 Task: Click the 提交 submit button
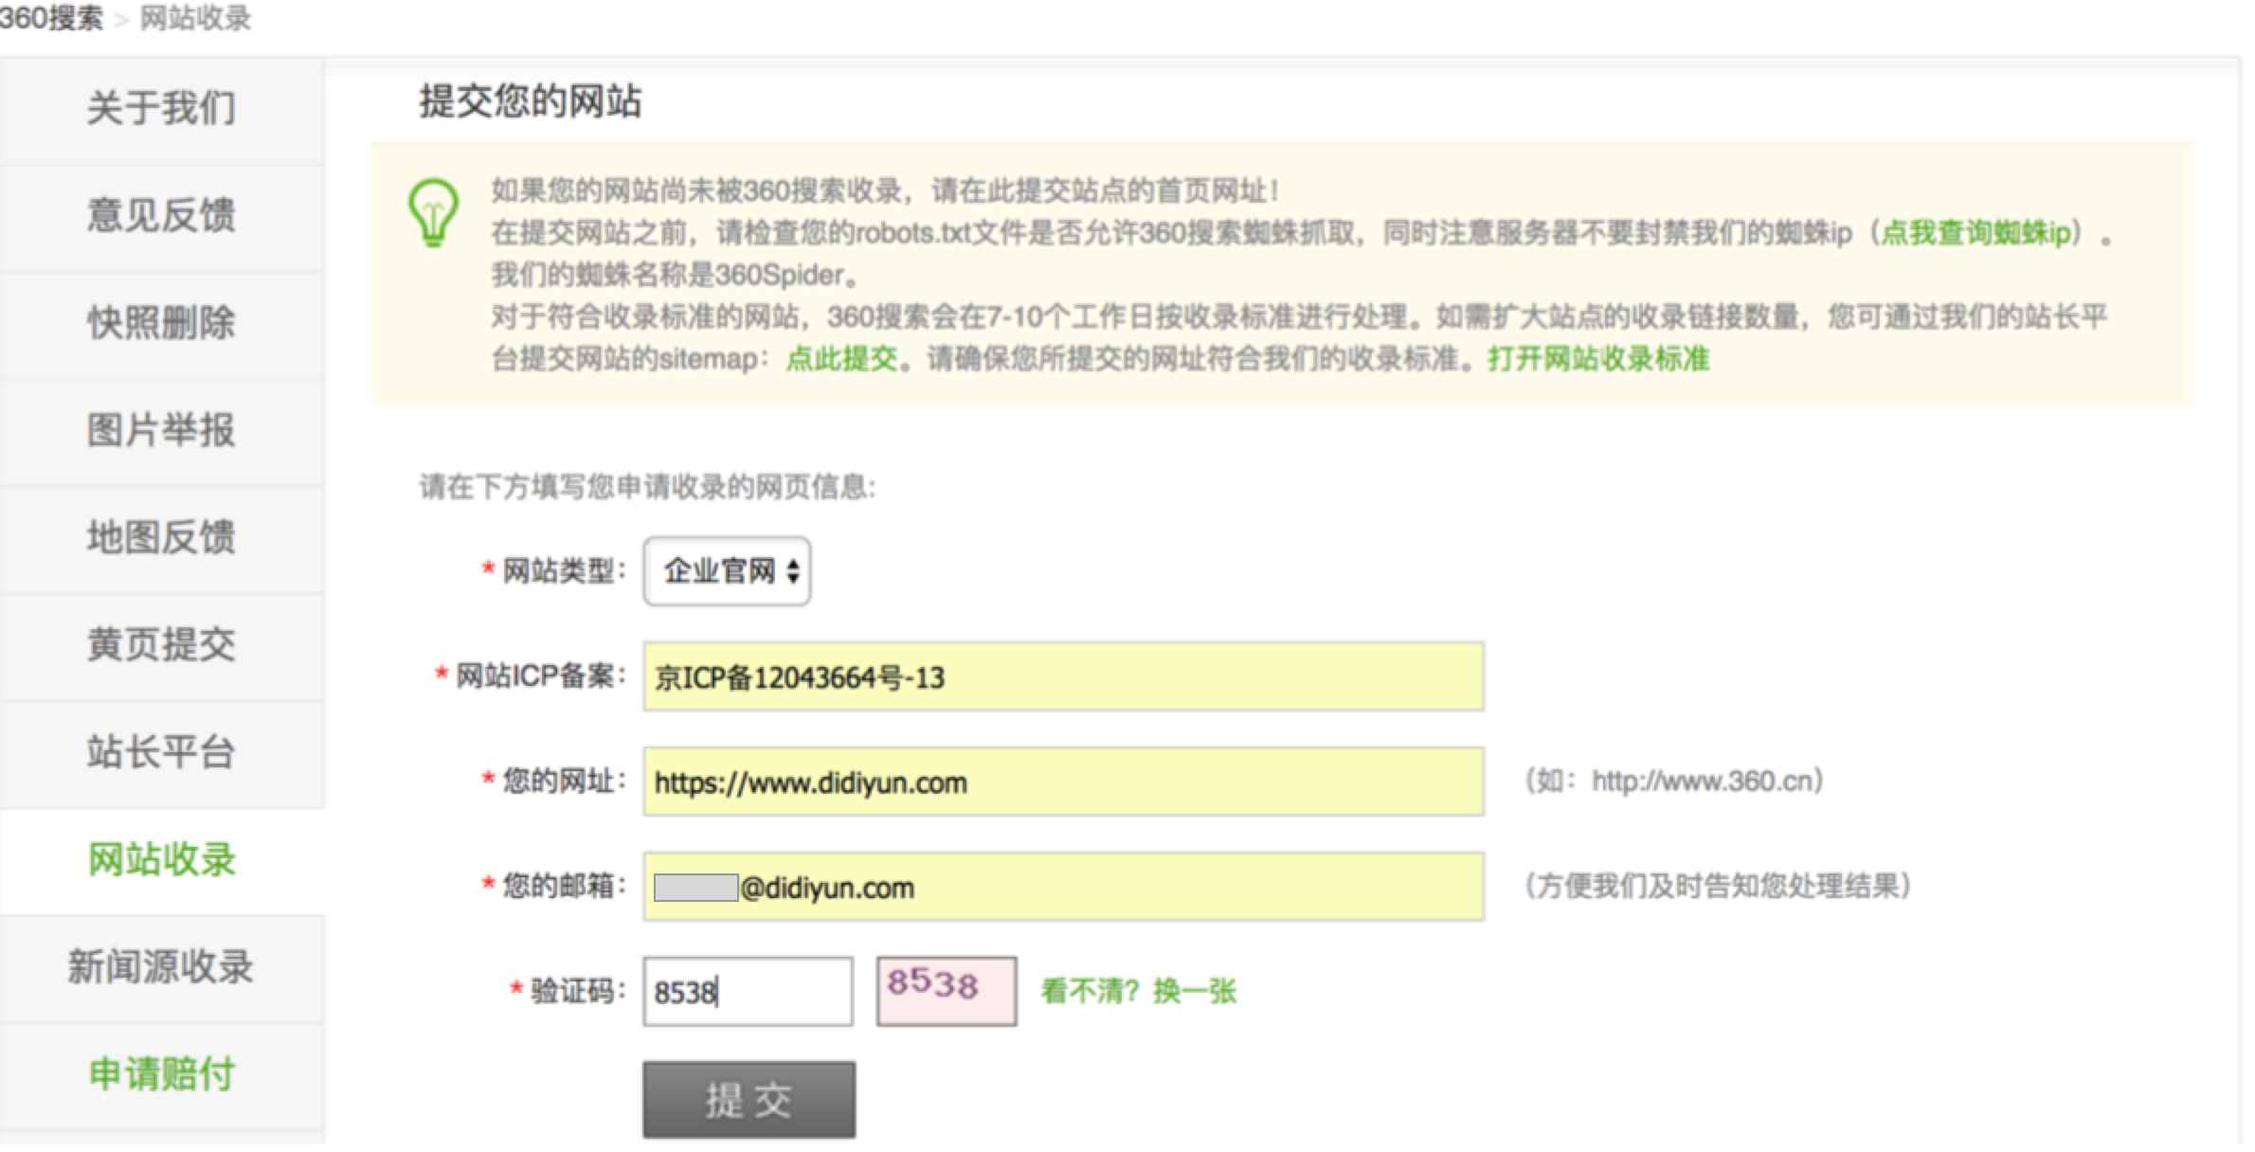coord(749,1102)
